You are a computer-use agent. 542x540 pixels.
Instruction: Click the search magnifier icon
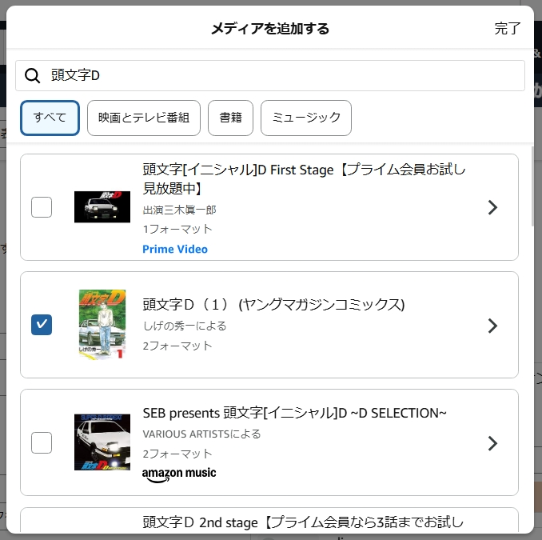(32, 75)
